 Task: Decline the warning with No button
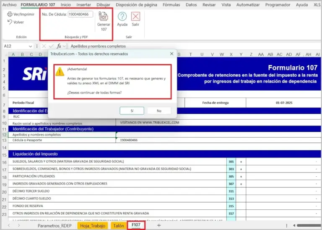point(159,111)
